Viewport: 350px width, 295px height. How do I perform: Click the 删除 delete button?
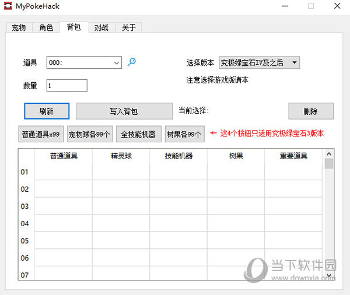pyautogui.click(x=311, y=111)
